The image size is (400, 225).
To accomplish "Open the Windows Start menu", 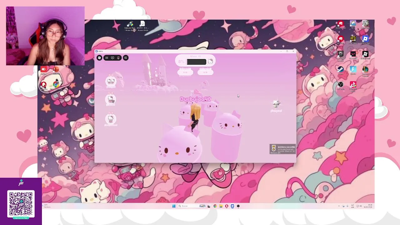I will tap(174, 206).
